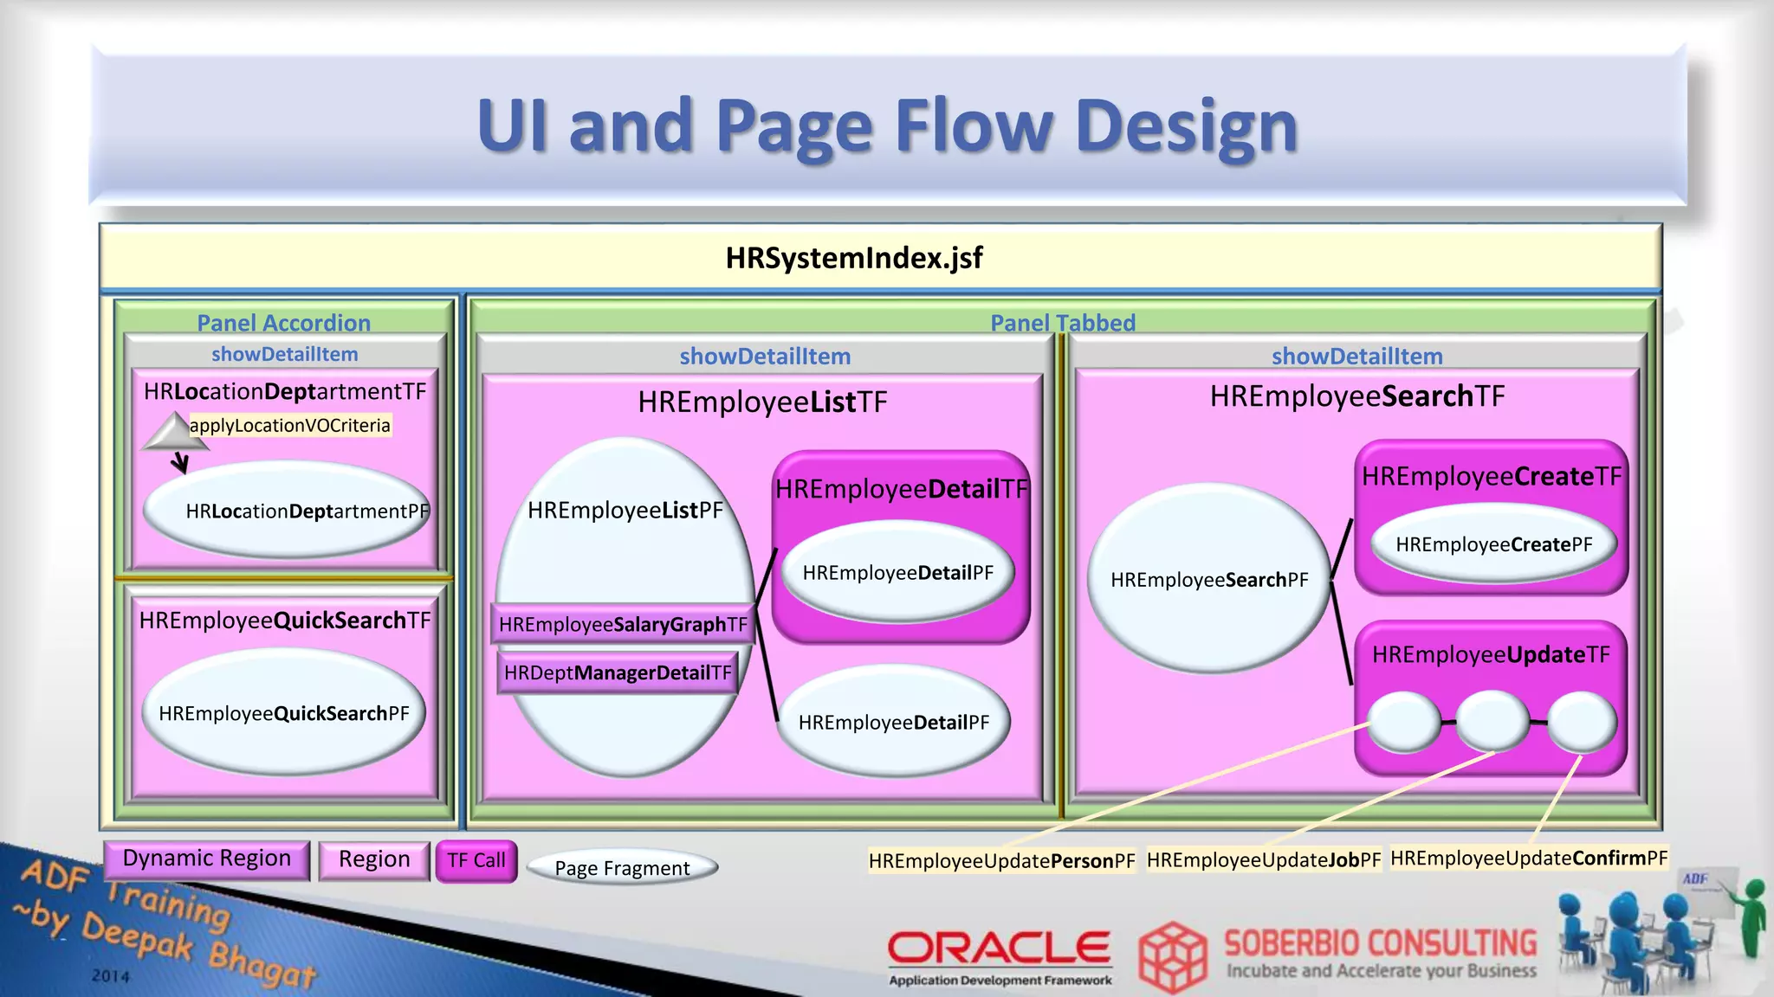Viewport: 1774px width, 997px height.
Task: Click the middle blank oval in HREmployeeUpdateTF
Action: (x=1492, y=720)
